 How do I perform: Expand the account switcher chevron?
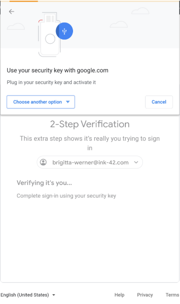136,162
